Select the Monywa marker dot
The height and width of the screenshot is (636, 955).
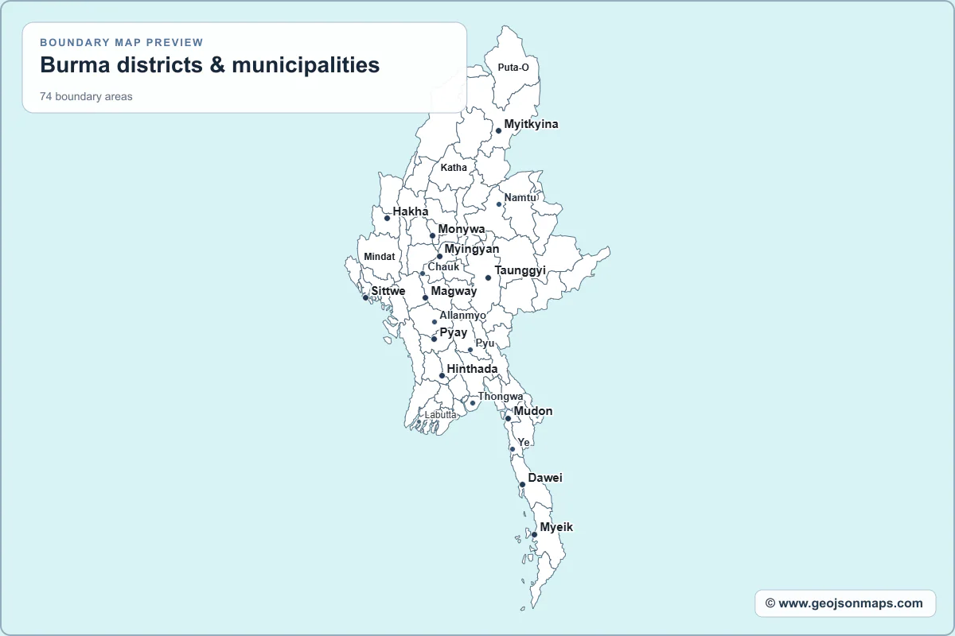tap(432, 235)
